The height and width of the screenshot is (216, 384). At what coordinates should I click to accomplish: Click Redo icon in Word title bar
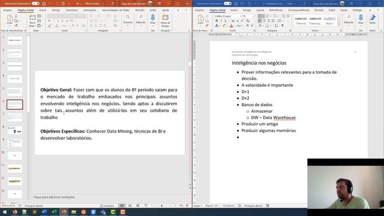point(250,4)
